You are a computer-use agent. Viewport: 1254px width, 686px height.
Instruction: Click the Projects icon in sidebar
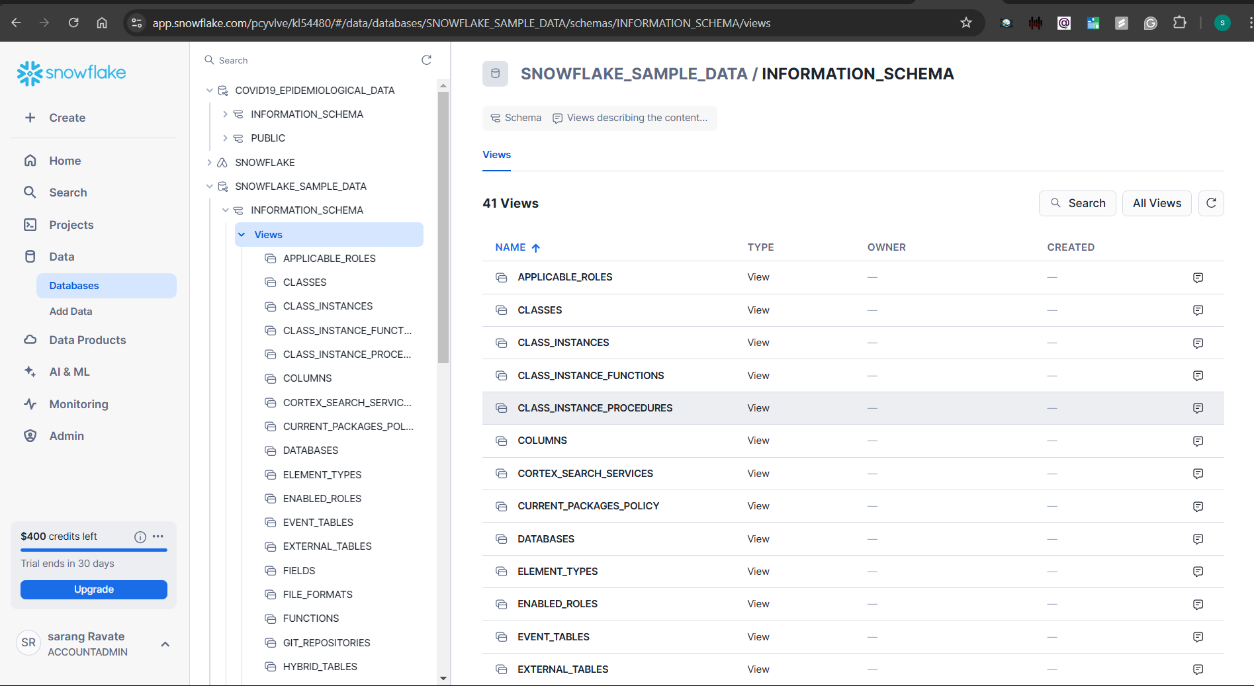pyautogui.click(x=30, y=225)
